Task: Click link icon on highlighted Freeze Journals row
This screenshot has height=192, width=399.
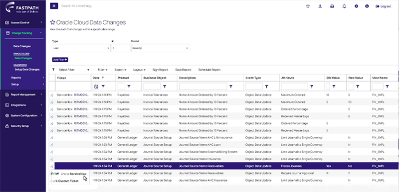Action: [52, 166]
